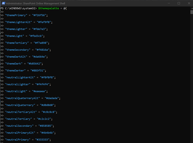Click the "#fde7e3" value
Viewport: 193px width, 143px height.
click(x=39, y=29)
